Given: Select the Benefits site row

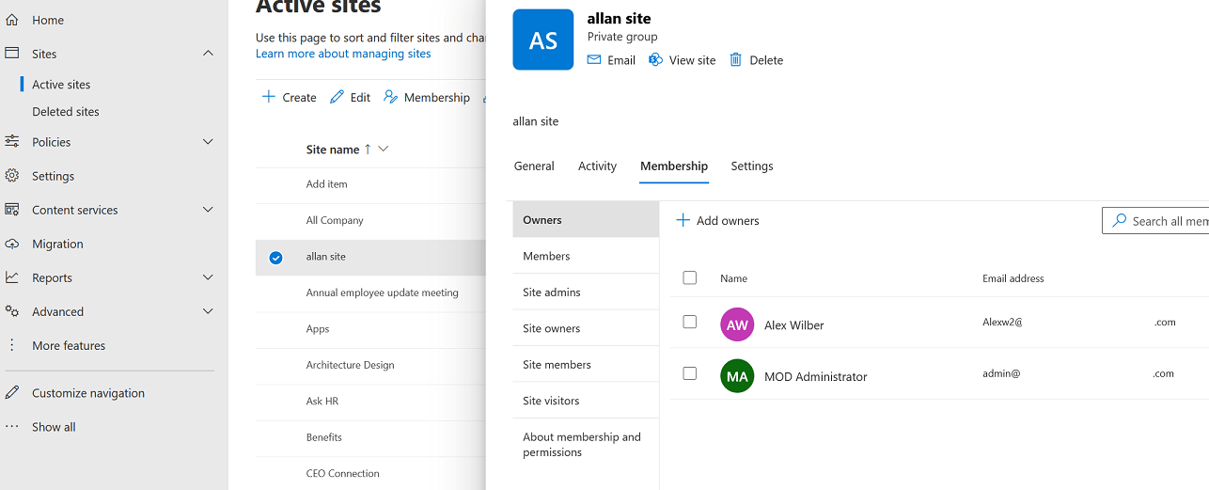Looking at the screenshot, I should pos(370,437).
